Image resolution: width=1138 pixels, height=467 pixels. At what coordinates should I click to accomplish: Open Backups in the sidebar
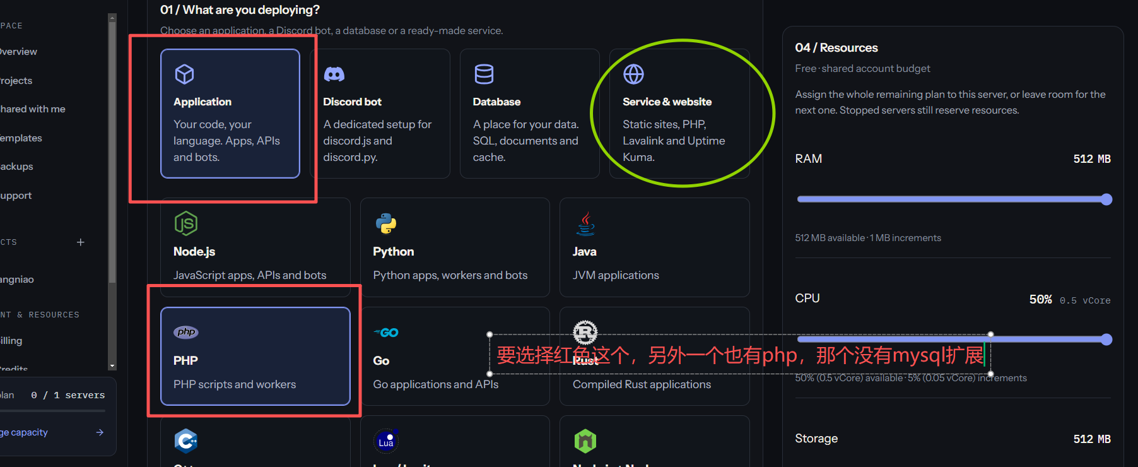16,167
